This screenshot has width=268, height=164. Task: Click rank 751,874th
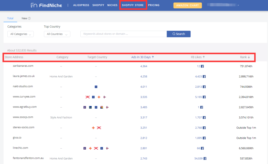(x=246, y=66)
